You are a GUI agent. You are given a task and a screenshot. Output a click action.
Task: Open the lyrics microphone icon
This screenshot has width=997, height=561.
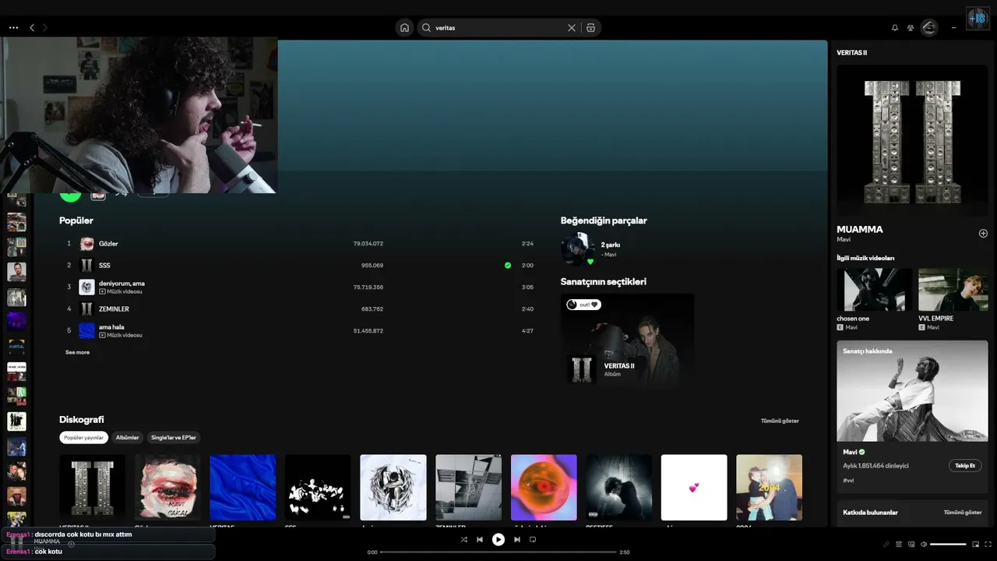[x=886, y=544]
